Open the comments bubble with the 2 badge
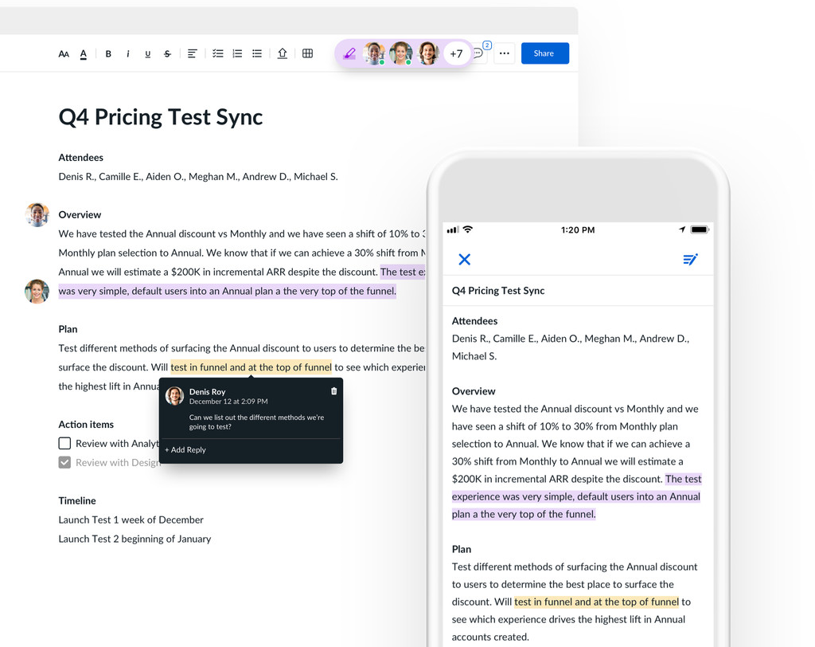The width and height of the screenshot is (815, 647). tap(480, 52)
